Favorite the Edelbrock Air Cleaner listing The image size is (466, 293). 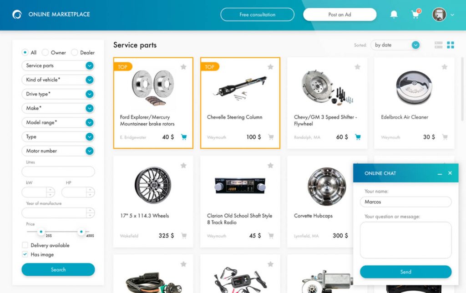click(445, 66)
